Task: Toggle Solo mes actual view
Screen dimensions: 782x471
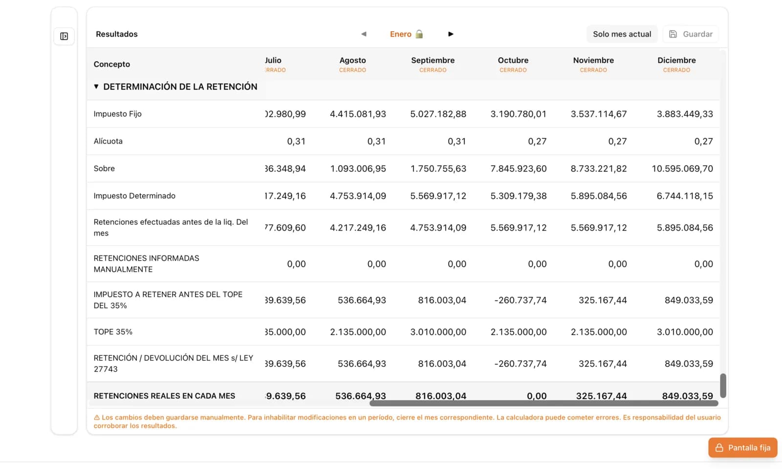Action: point(622,34)
